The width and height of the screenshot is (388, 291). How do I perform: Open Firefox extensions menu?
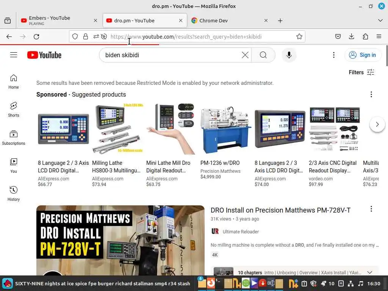tap(365, 37)
